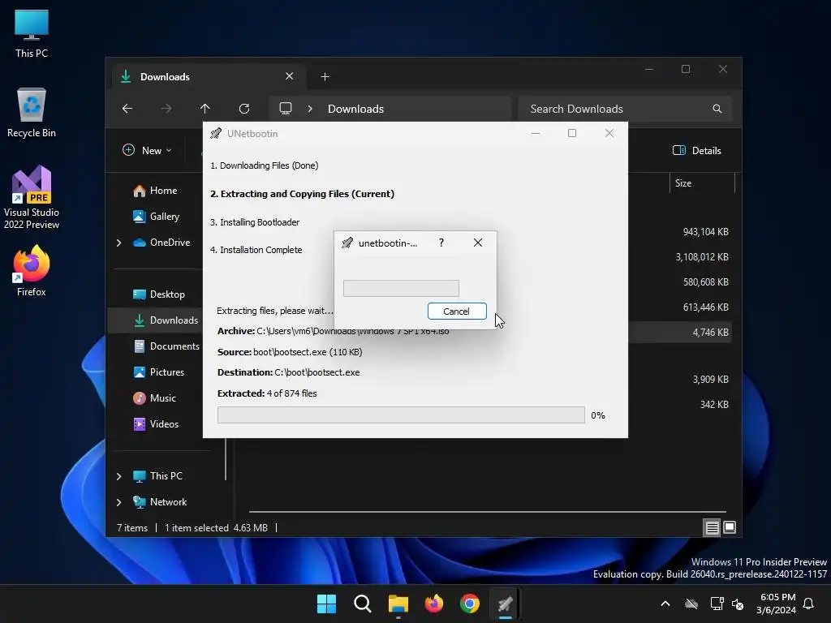Click the small dialog's progress bar
This screenshot has height=623, width=831.
tap(401, 288)
